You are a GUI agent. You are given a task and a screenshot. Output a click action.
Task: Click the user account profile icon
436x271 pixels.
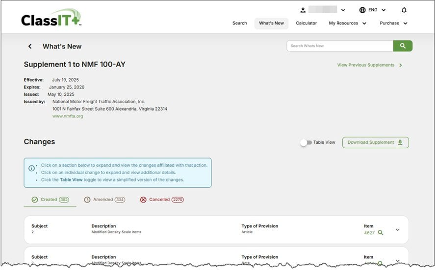[x=303, y=10]
